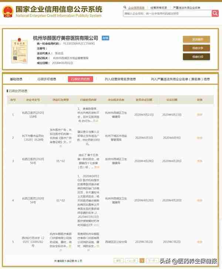
Task: Click the 信息打印 dark brown button
Action: click(x=196, y=57)
